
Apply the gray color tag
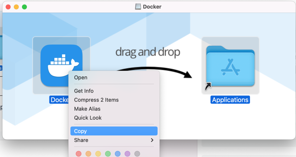click(137, 154)
